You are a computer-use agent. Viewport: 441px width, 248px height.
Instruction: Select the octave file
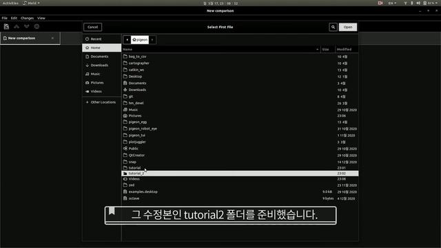(x=240, y=198)
